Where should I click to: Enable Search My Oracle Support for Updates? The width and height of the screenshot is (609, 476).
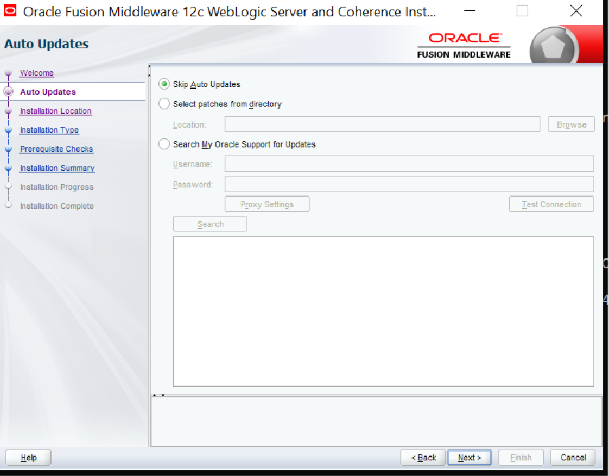164,144
